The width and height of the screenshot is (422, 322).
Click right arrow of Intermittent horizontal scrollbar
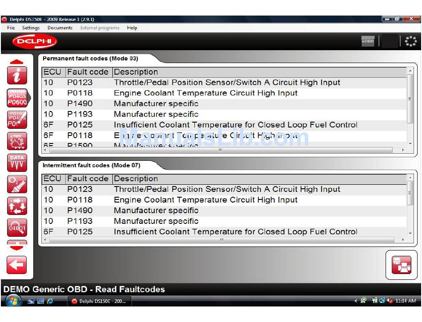click(x=403, y=239)
